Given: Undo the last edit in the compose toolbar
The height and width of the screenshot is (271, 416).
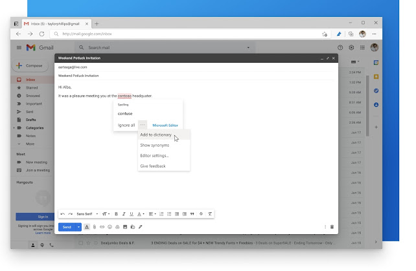Looking at the screenshot, I should (63, 214).
